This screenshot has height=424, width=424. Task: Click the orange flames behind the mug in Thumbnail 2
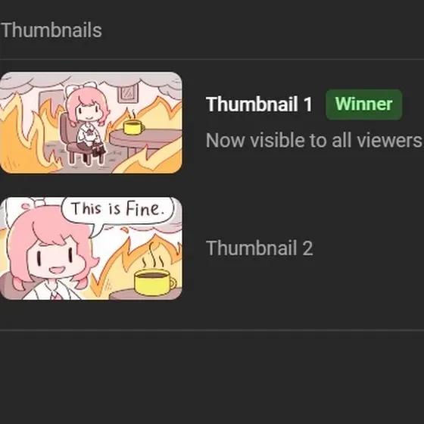pos(136,257)
